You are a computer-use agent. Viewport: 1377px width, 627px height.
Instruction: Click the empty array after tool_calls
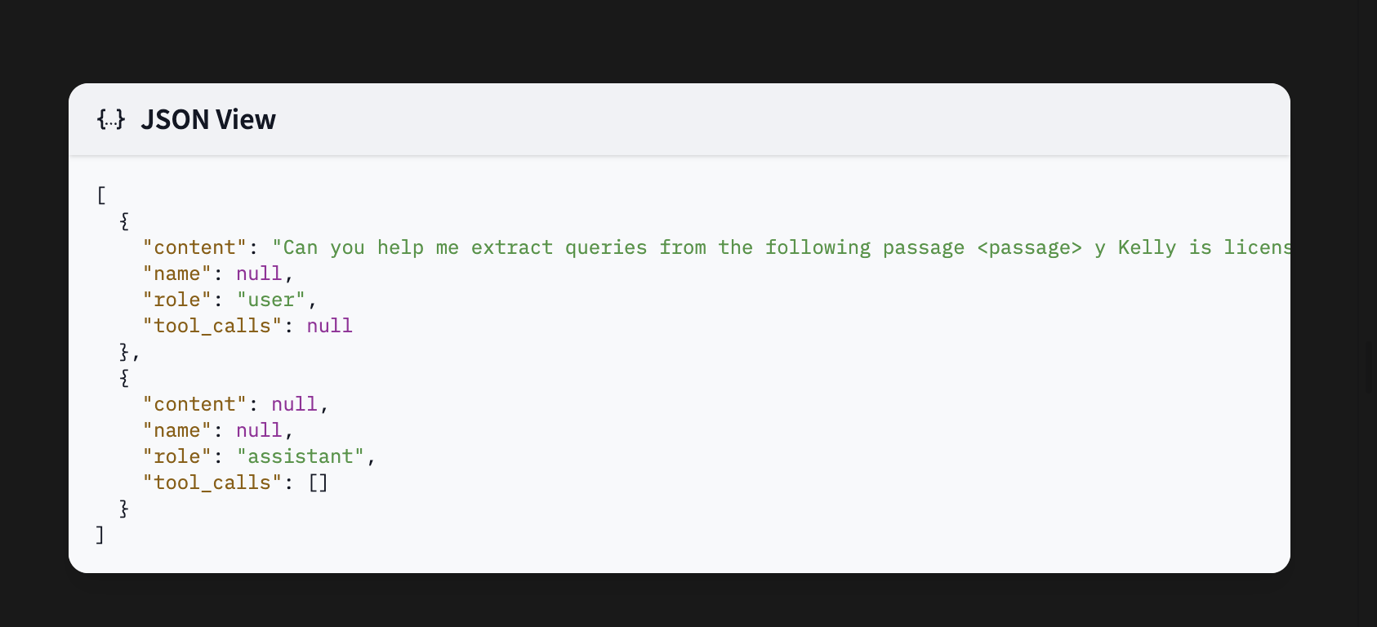319,482
